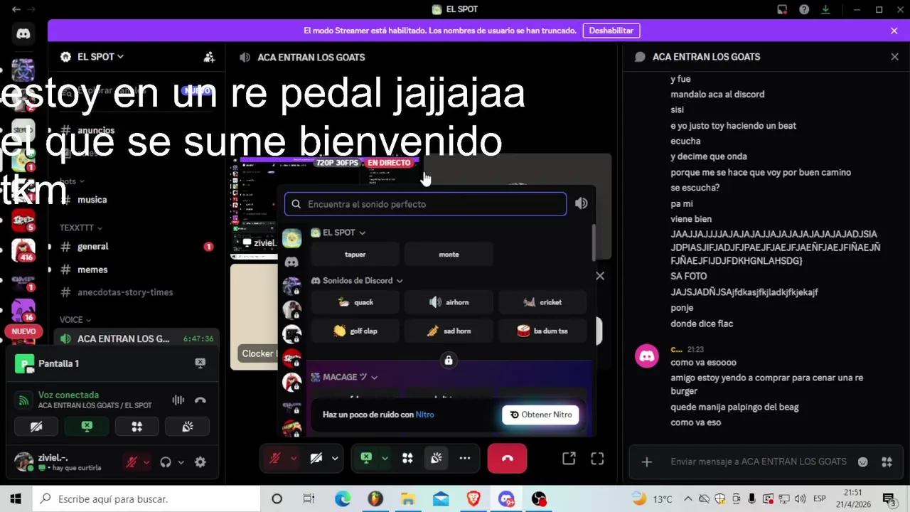Viewport: 910px width, 512px height.
Task: Collapse the VOICE channel category
Action: pos(75,320)
